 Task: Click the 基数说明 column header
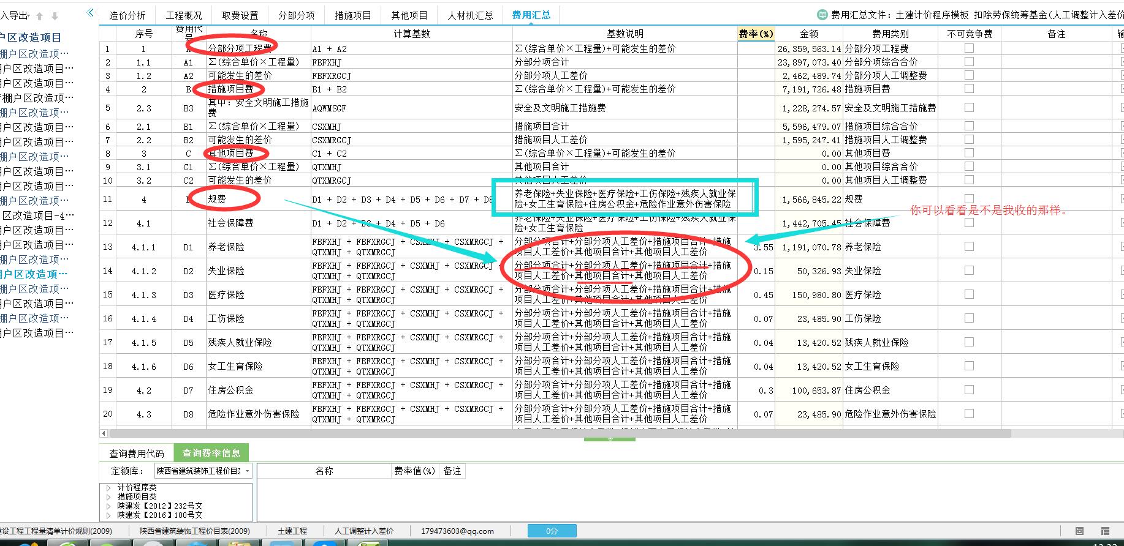coord(625,34)
